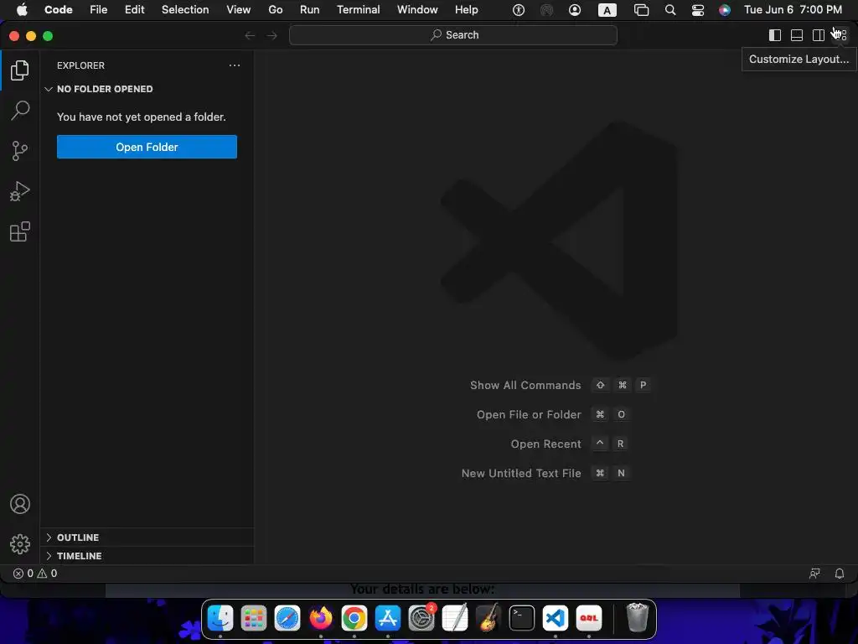
Task: Open the Source Control view
Action: [x=20, y=151]
